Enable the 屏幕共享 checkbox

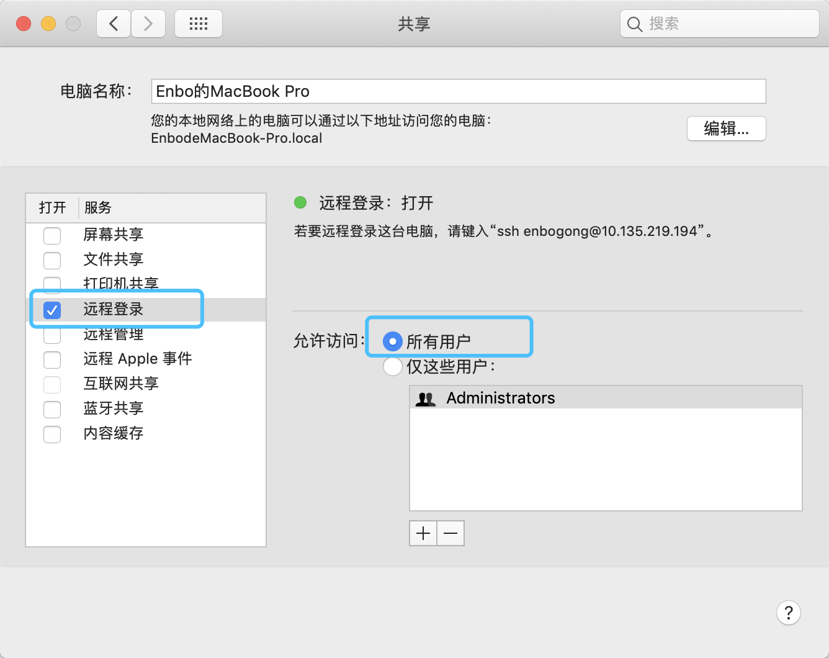click(52, 235)
